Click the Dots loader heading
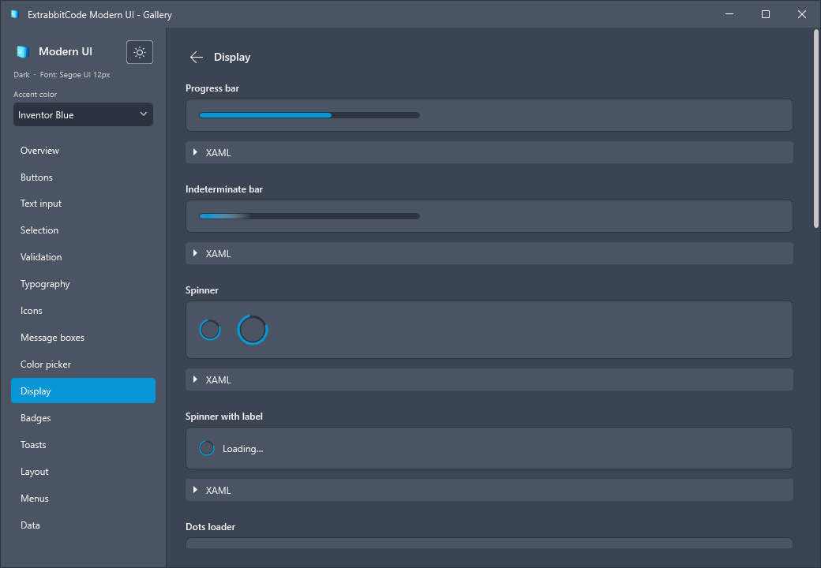Image resolution: width=821 pixels, height=568 pixels. coord(210,527)
